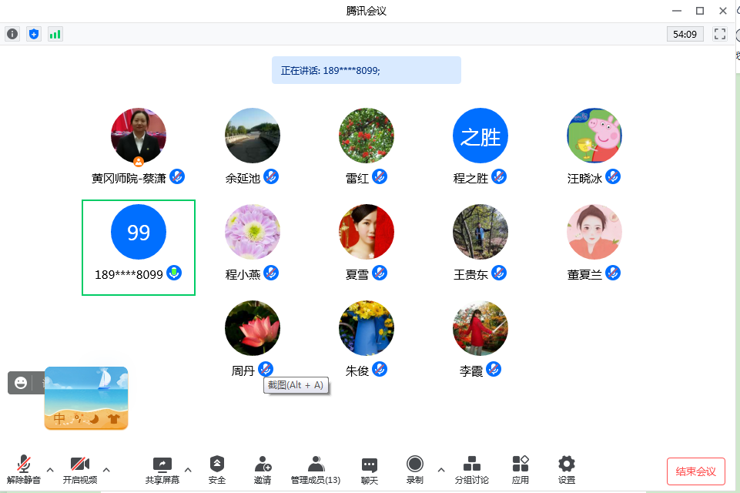Image resolution: width=740 pixels, height=493 pixels.
Task: Open 管理成员(13) member management
Action: coord(316,468)
